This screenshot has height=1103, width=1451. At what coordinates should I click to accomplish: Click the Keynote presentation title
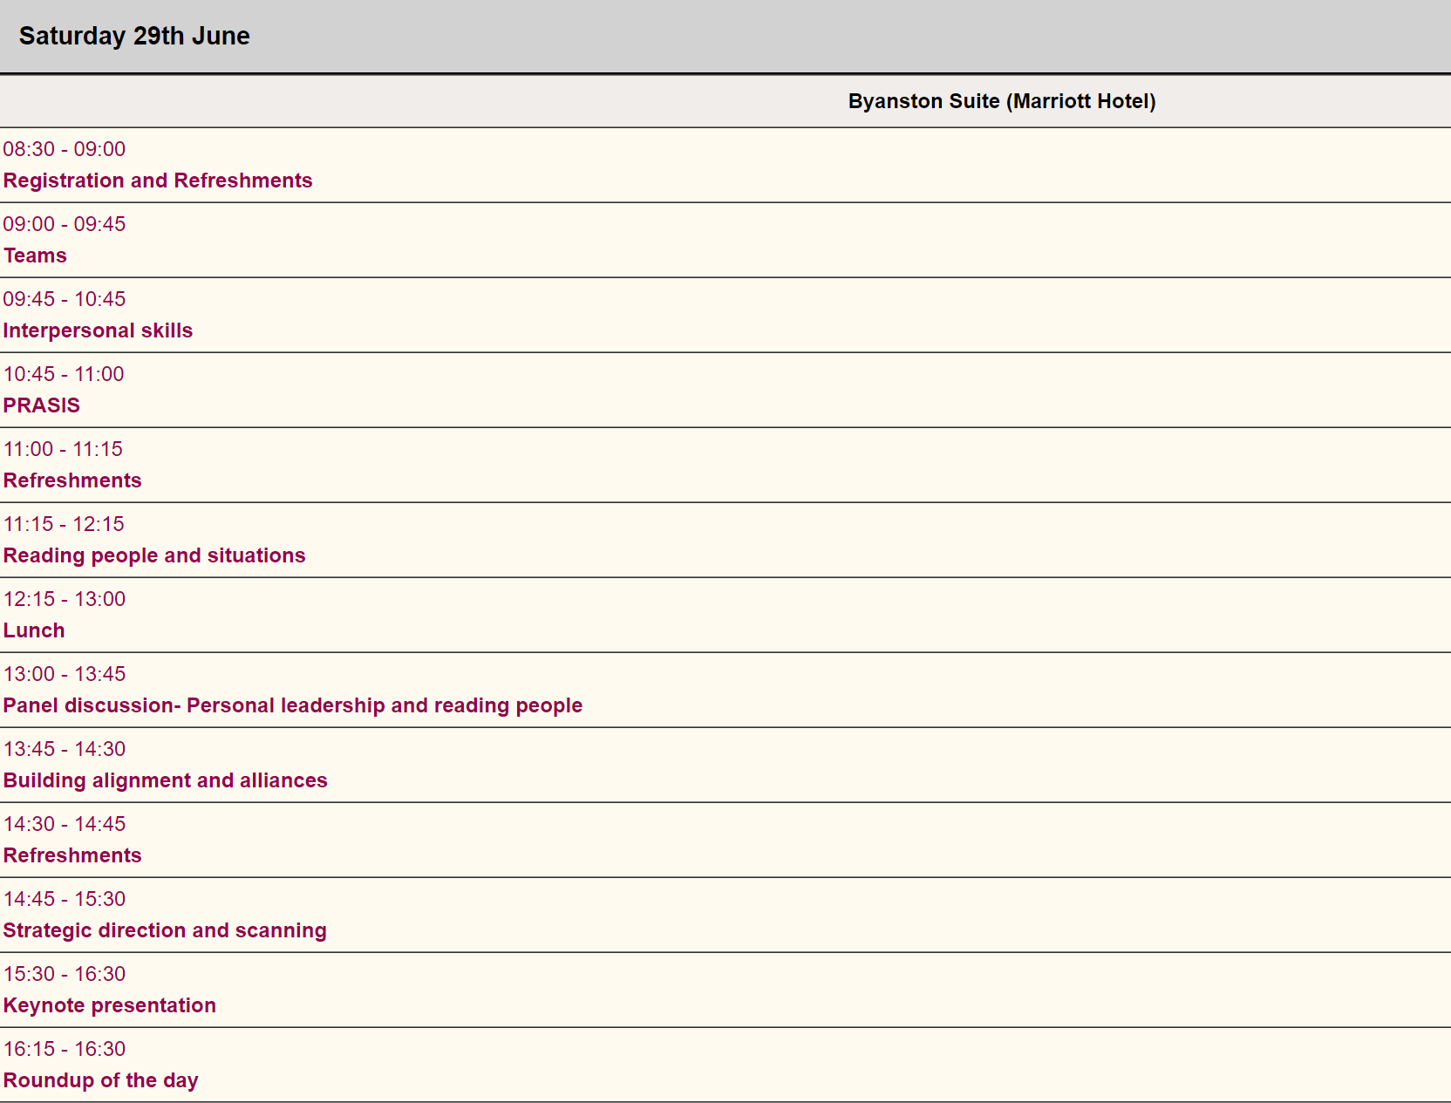coord(110,1005)
